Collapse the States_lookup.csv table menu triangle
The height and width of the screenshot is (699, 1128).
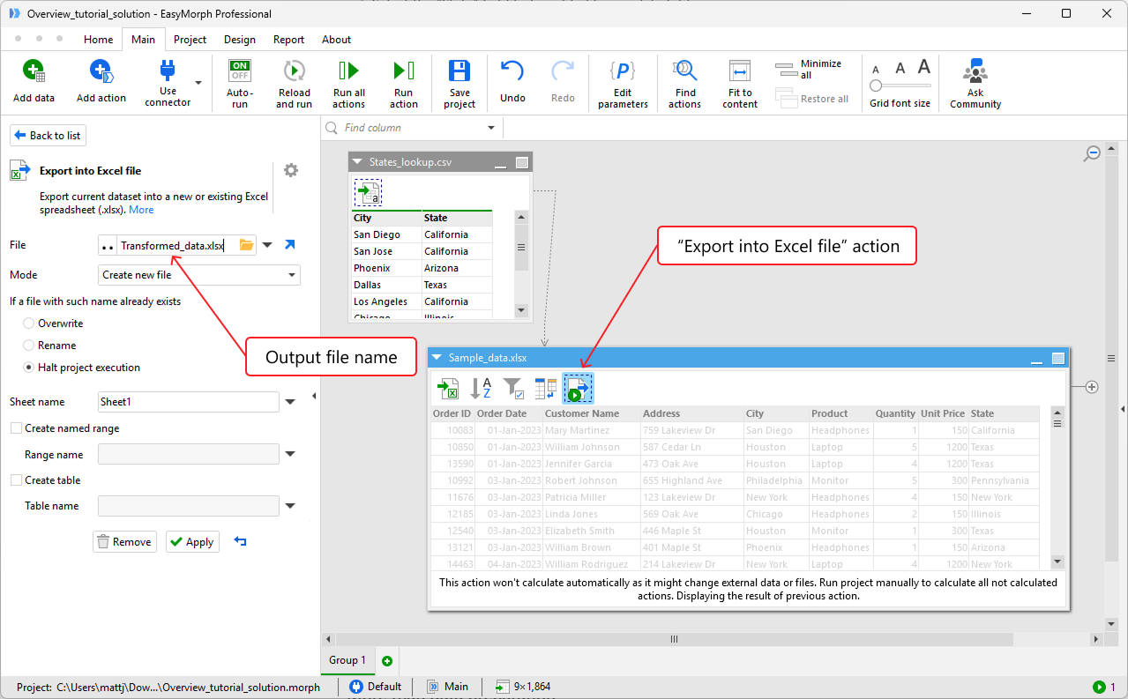[x=357, y=162]
